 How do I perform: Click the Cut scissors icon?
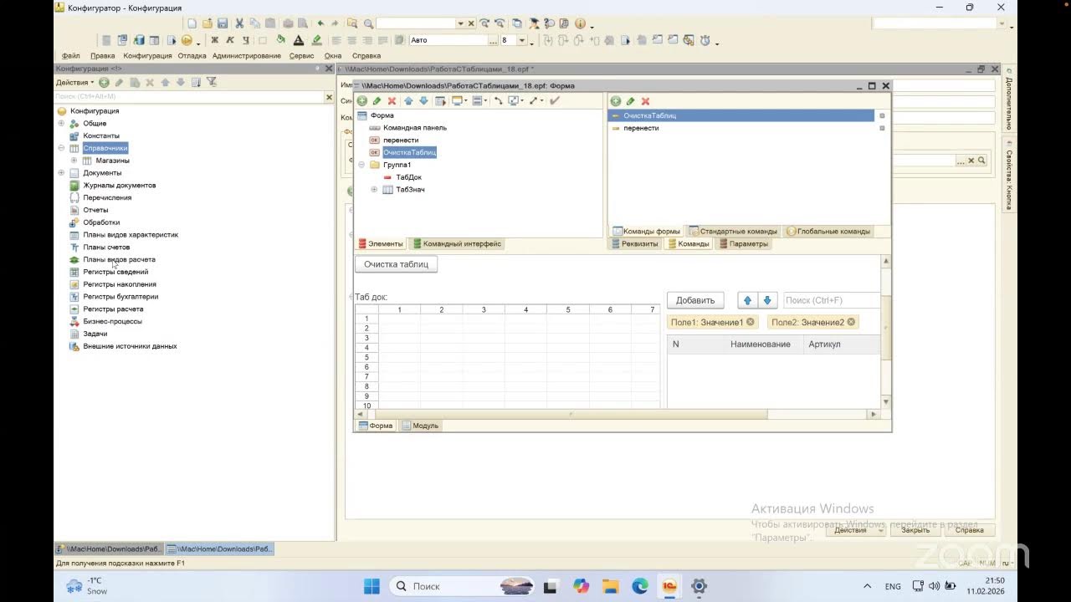[239, 23]
